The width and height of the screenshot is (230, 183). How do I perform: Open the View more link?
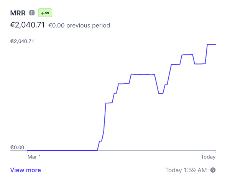point(25,170)
